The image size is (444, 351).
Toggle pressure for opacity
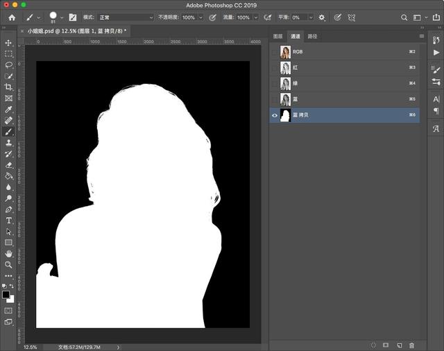pos(212,17)
